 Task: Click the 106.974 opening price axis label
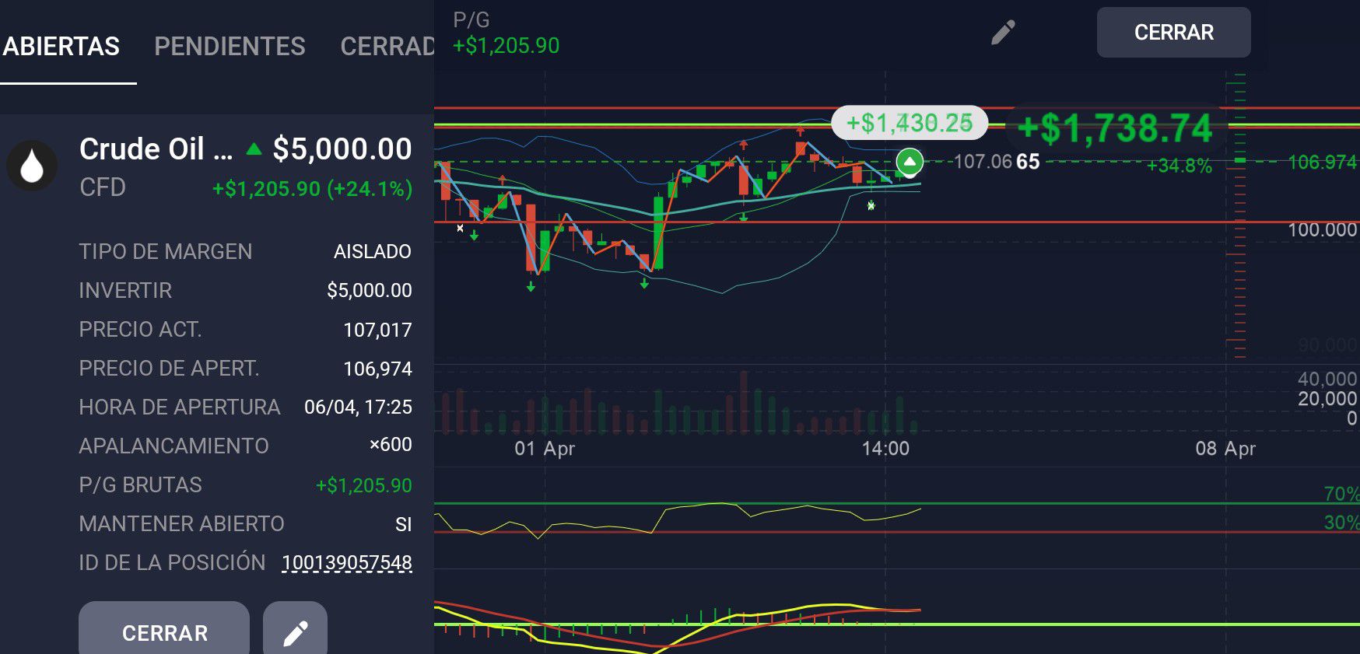pos(1322,162)
